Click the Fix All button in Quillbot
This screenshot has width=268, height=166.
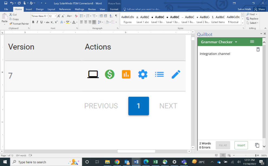[x=223, y=145]
